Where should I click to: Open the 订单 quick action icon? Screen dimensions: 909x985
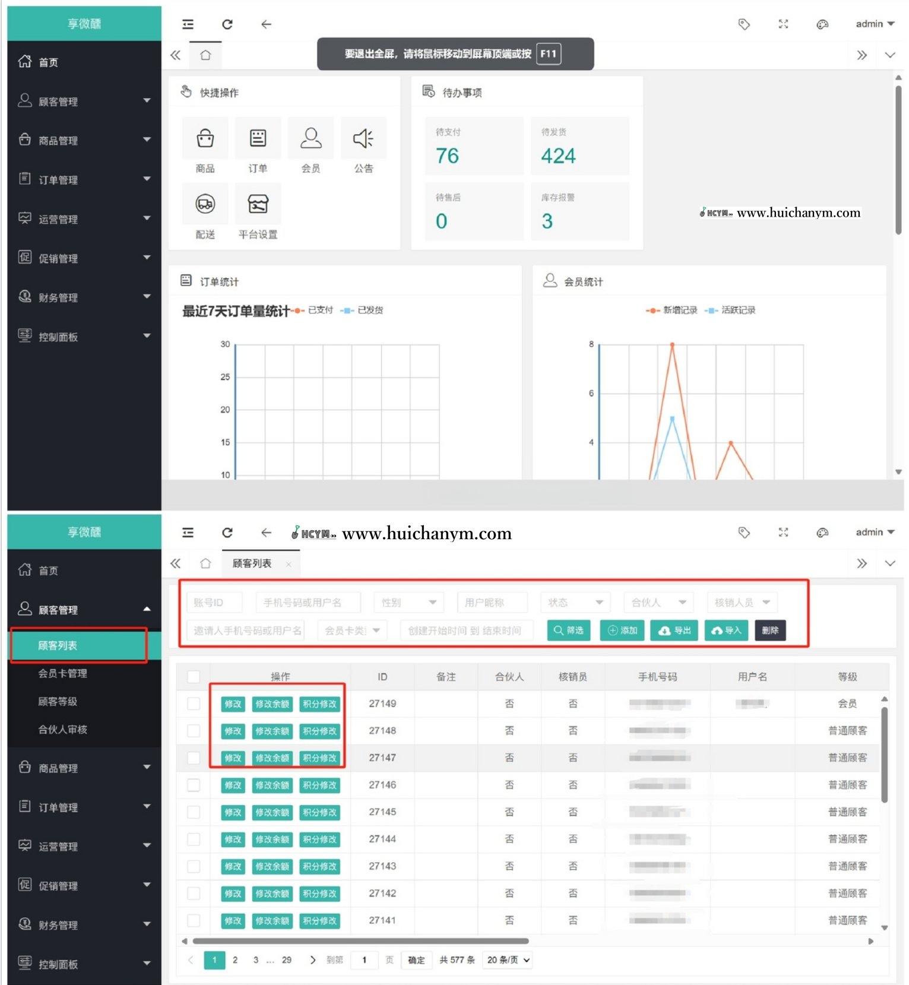(258, 139)
